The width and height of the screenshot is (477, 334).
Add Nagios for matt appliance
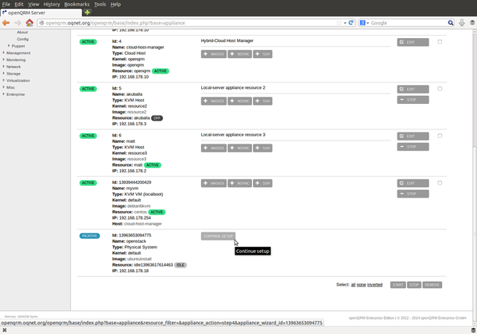(214, 148)
